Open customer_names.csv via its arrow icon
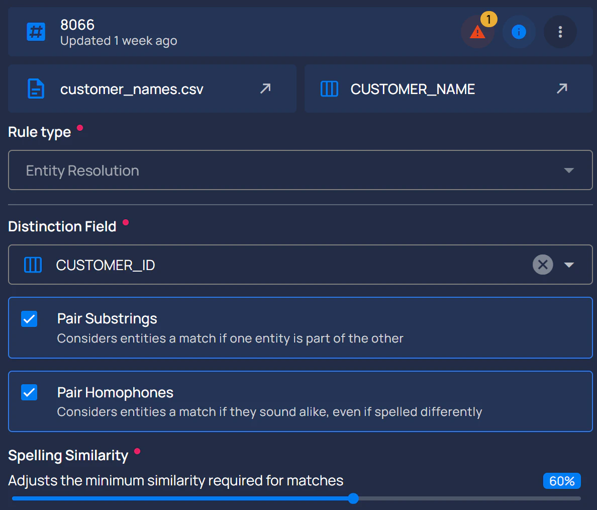597x510 pixels. point(265,89)
